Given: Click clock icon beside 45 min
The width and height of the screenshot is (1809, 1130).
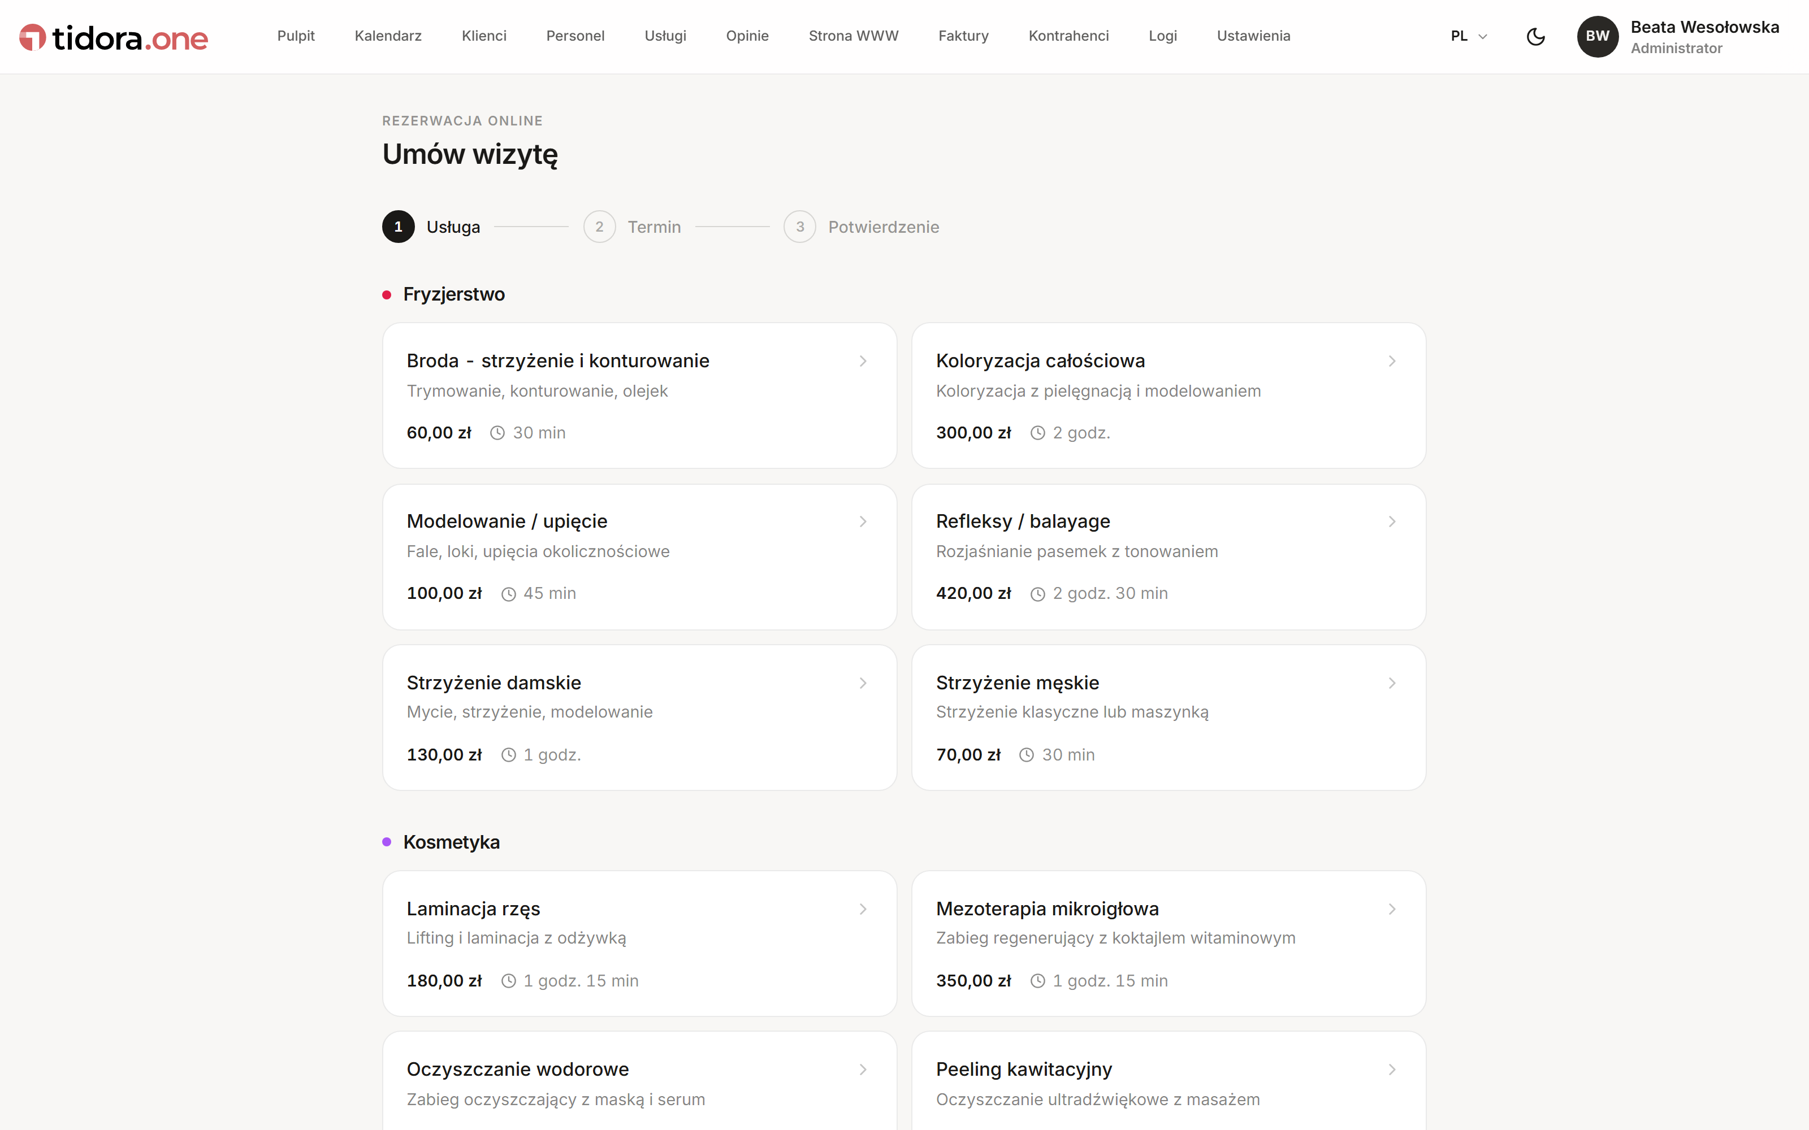Looking at the screenshot, I should [x=508, y=594].
